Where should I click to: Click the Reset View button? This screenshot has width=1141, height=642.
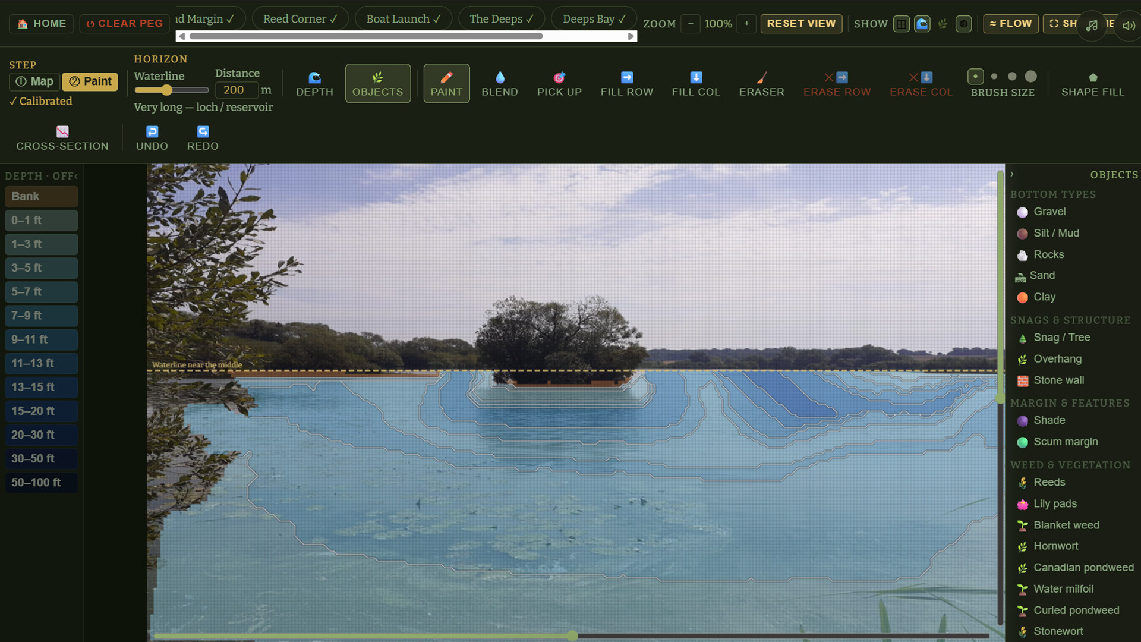coord(801,24)
